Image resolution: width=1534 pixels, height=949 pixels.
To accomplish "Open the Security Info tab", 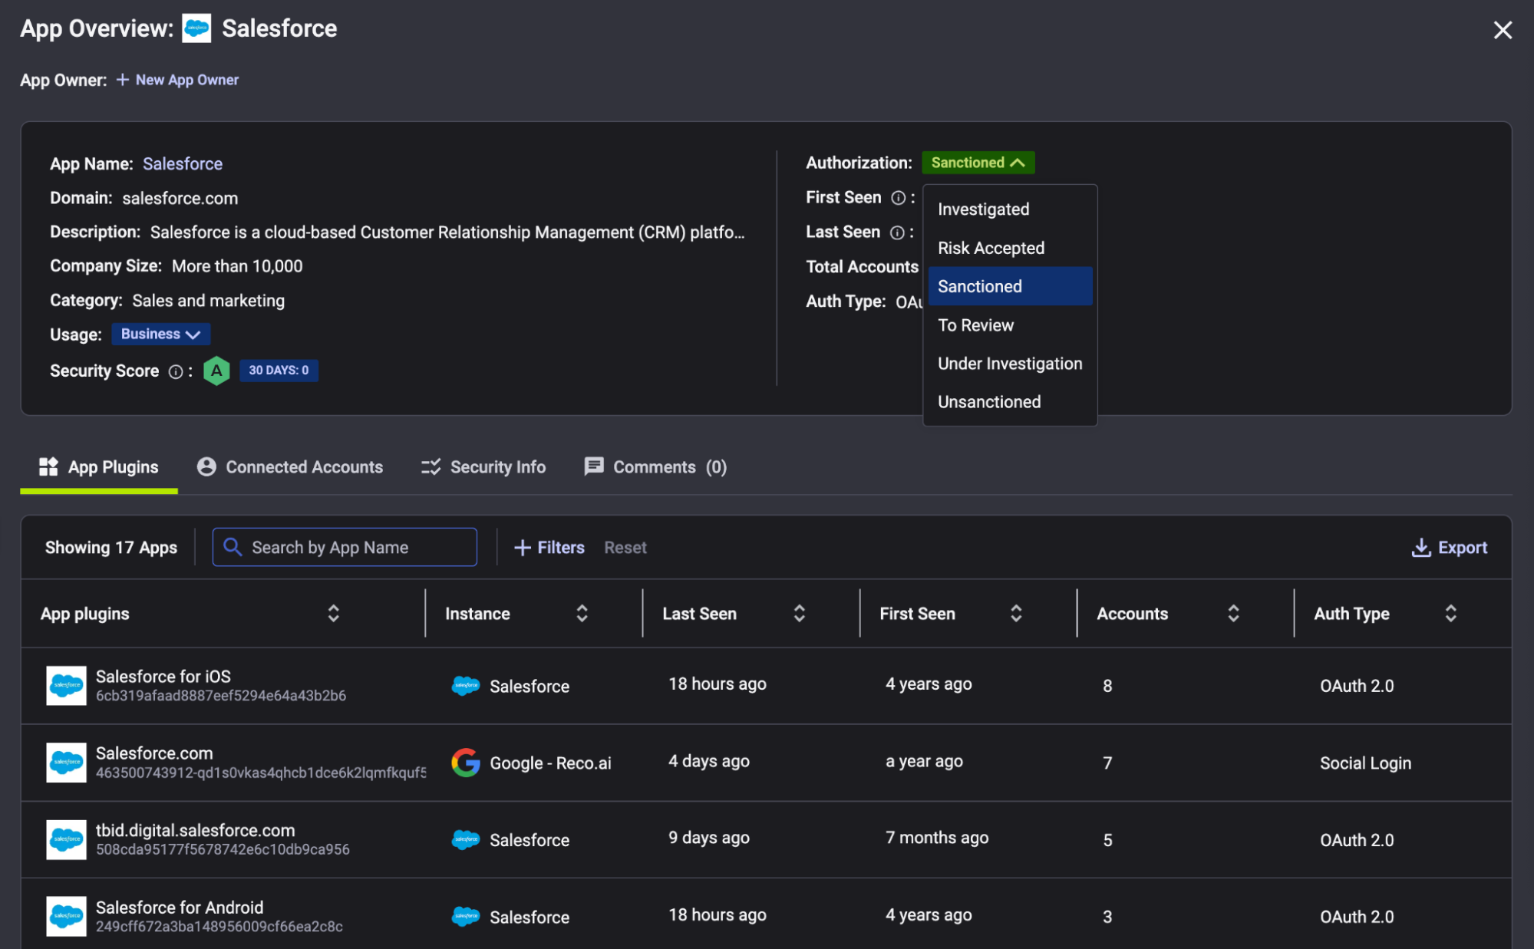I will 483,467.
